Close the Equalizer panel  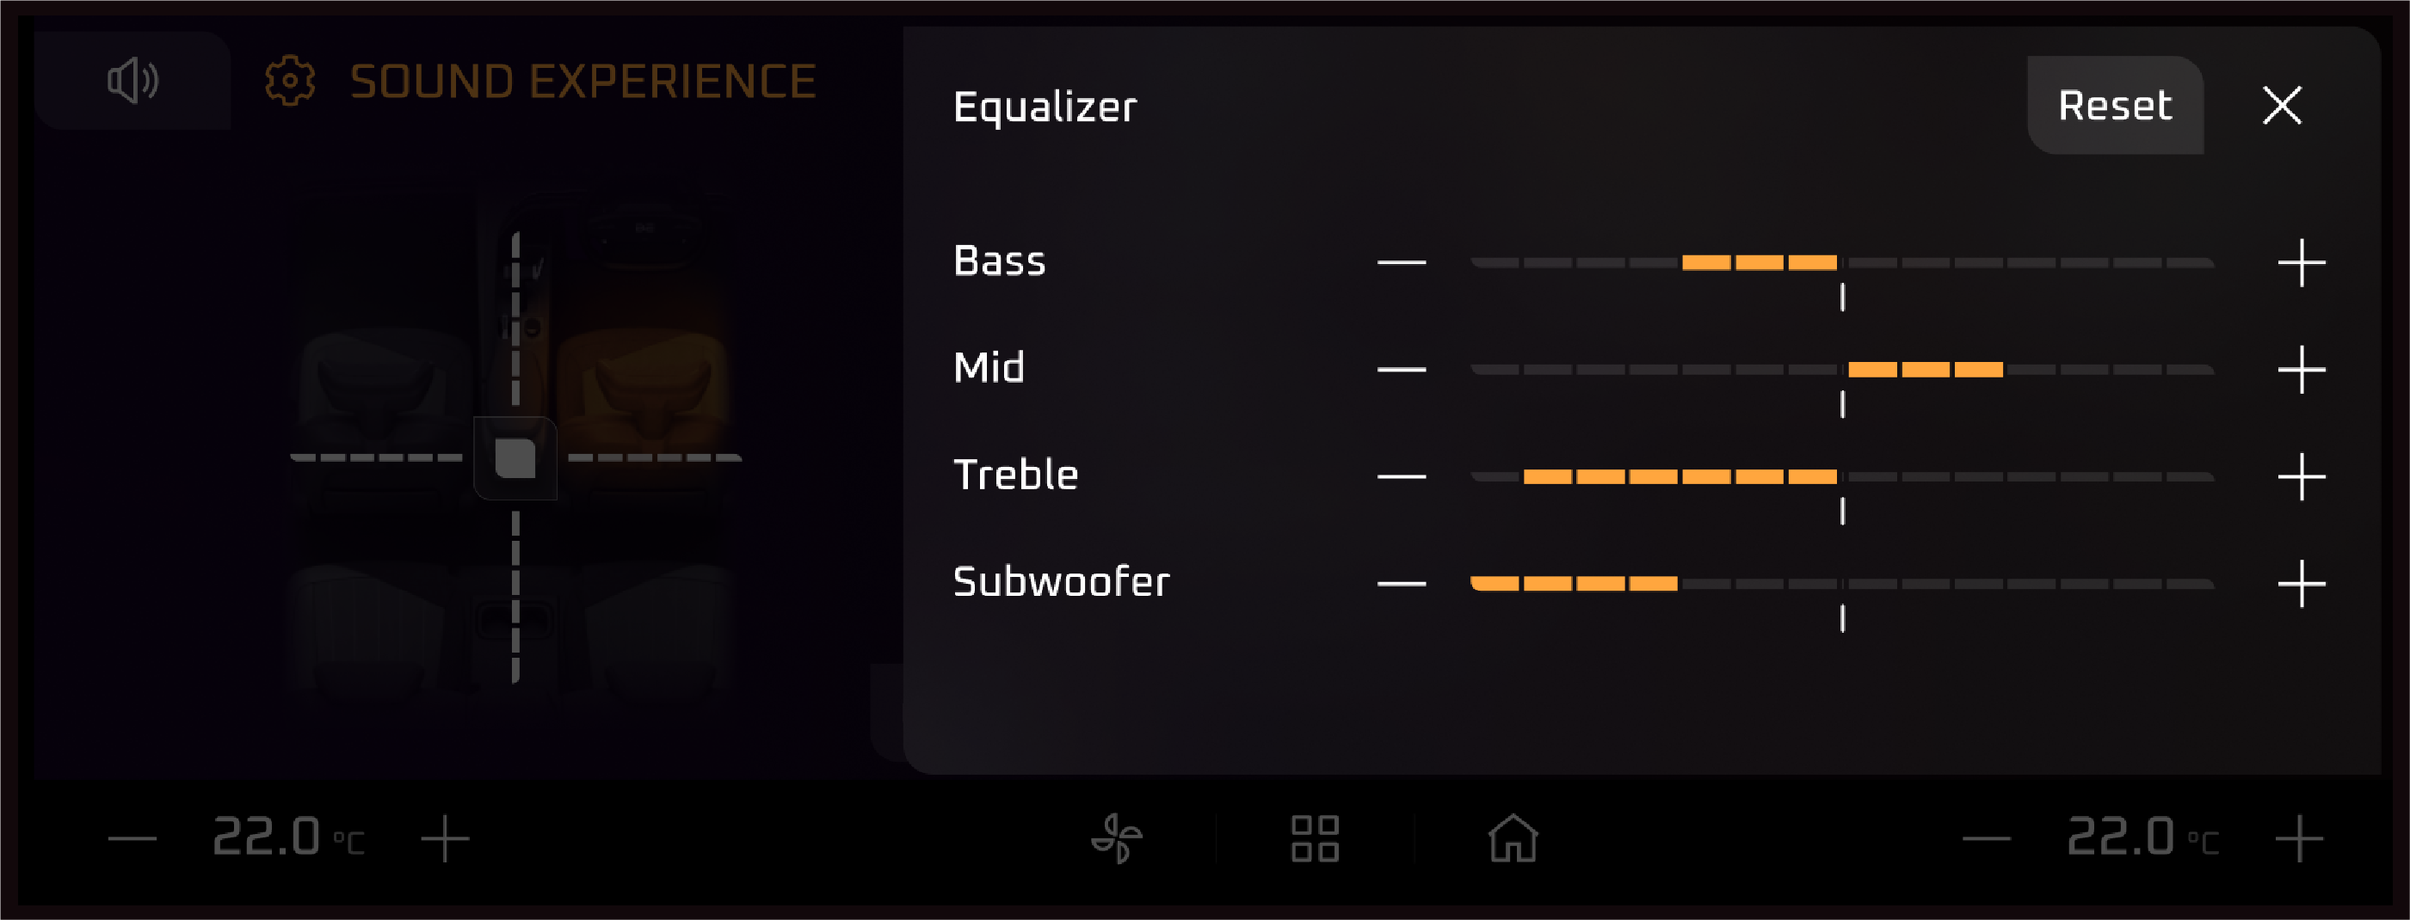[2282, 105]
